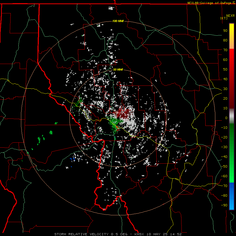Viewport: 236px width, 236px height.
Task: Click the NEXLAB-College of DuPage credit text
Action: click(209, 3)
